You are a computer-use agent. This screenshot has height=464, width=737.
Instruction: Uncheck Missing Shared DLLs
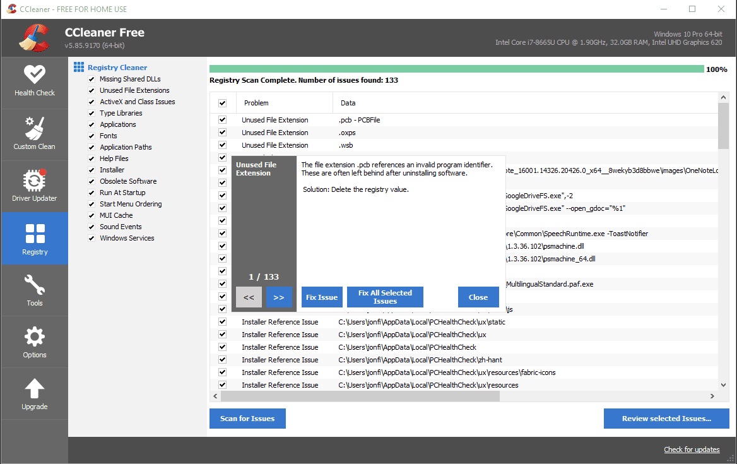(92, 79)
